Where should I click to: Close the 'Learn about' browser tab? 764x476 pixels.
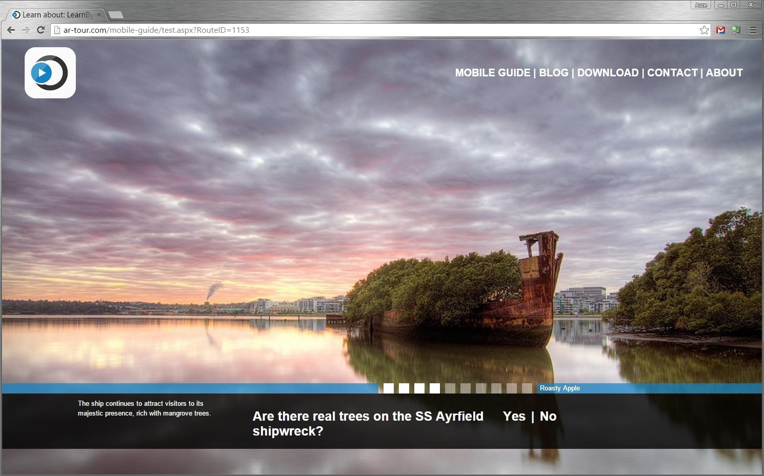99,15
